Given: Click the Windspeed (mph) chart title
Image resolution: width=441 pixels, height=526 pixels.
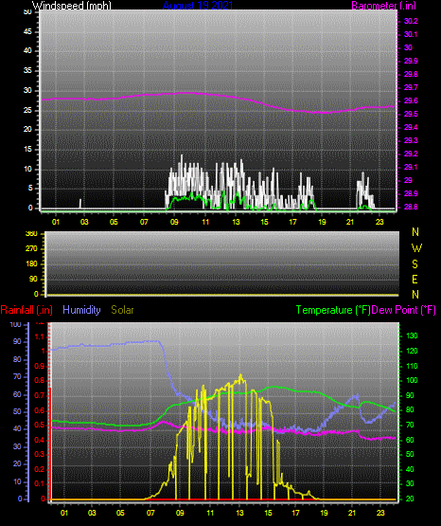Looking at the screenshot, I should point(72,6).
